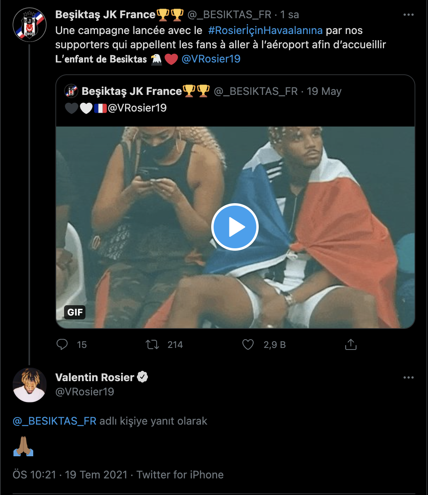This screenshot has width=428, height=495.
Task: Click the GIF badge on the media
Action: coord(75,312)
